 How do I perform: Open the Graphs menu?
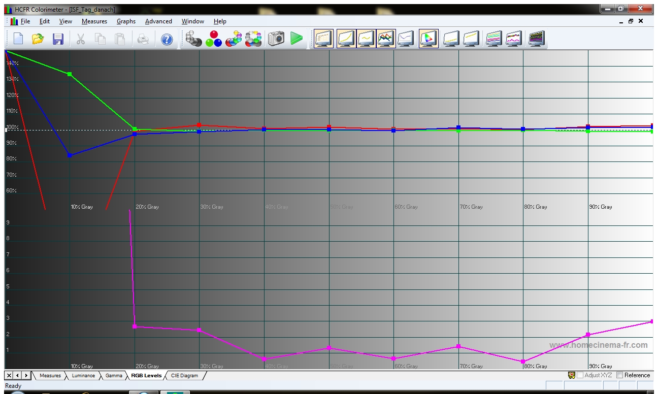pos(126,21)
